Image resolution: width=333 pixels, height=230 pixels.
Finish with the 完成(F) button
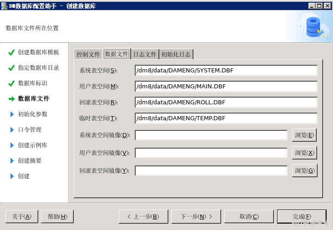(x=302, y=217)
